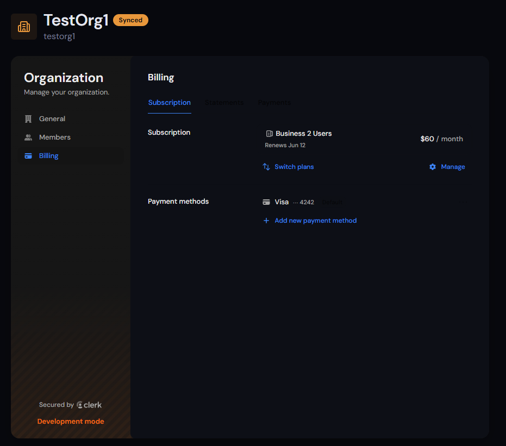Click the Billing page heading
The height and width of the screenshot is (446, 506).
[x=161, y=77]
